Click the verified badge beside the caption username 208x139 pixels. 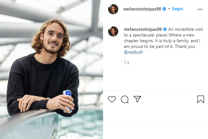[165, 29]
